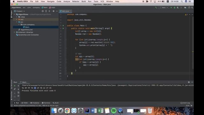Open Terminal tool window button
Viewport: 204px width, 115px height.
coord(46,103)
